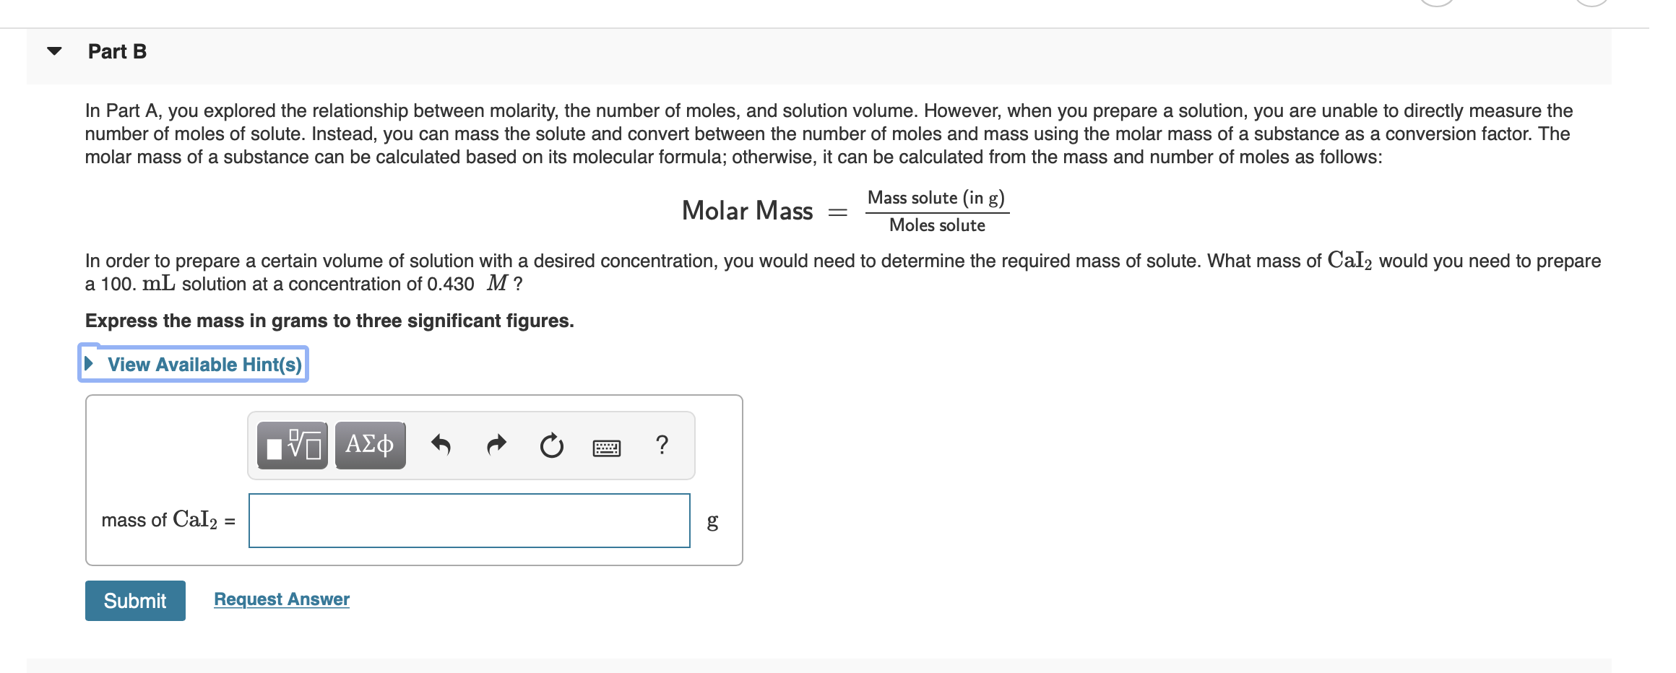This screenshot has width=1676, height=673.
Task: Open the math templates palette
Action: (x=292, y=445)
